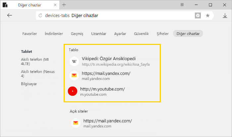Click the Wikipedia W icon
The width and height of the screenshot is (232, 137).
[x=74, y=61]
